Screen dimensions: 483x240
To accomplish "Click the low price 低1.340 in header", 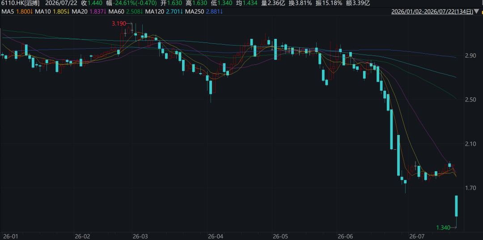I will pos(220,4).
